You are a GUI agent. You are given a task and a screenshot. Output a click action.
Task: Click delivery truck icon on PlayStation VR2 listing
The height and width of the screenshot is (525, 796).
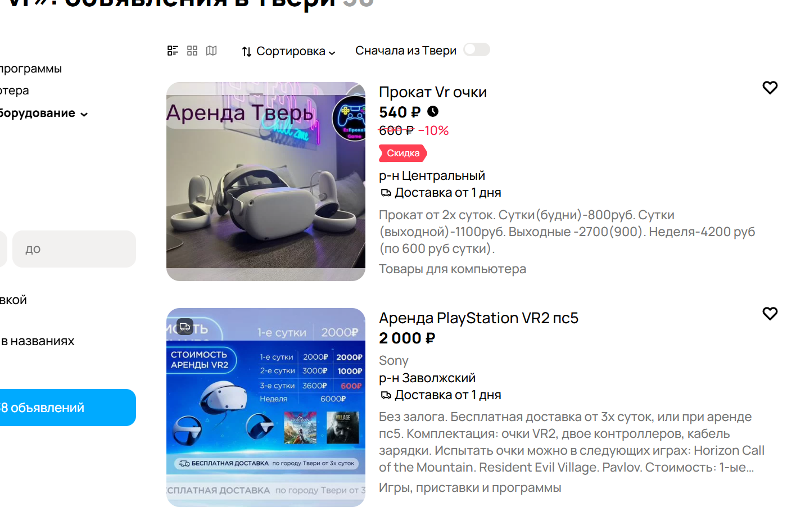[x=386, y=395]
